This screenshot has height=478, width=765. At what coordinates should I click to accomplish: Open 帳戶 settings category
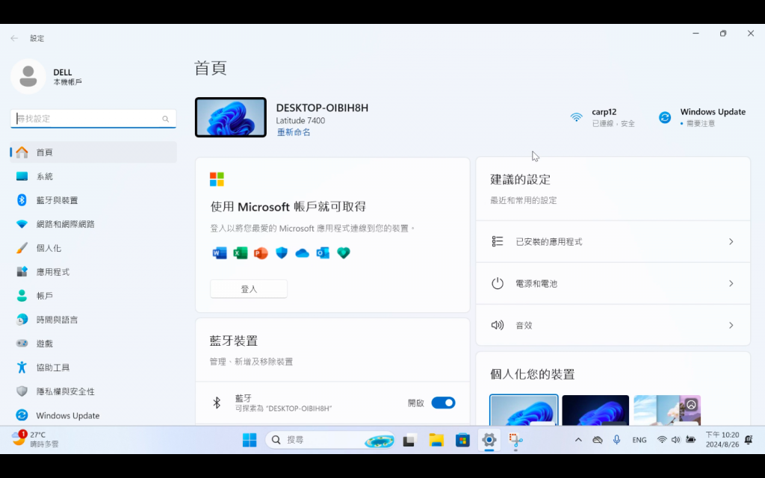pyautogui.click(x=93, y=296)
